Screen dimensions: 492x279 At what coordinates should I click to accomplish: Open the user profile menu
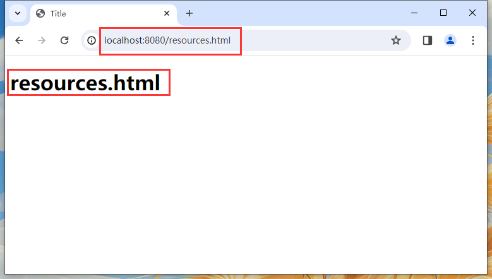[450, 40]
